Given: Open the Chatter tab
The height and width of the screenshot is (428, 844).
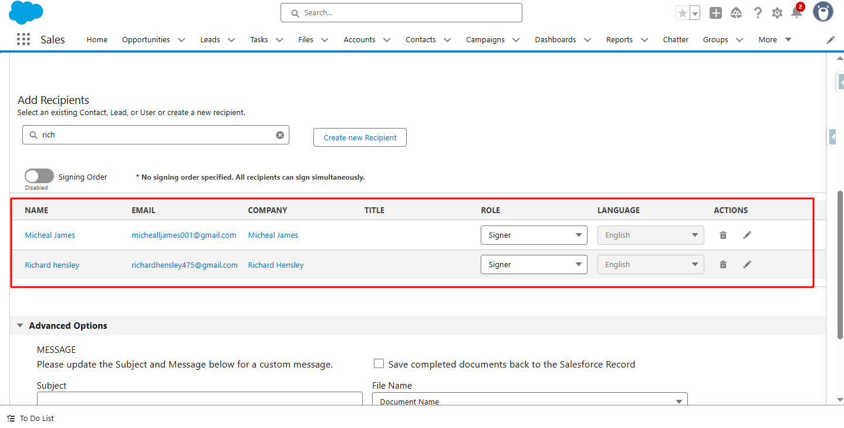Looking at the screenshot, I should tap(676, 40).
